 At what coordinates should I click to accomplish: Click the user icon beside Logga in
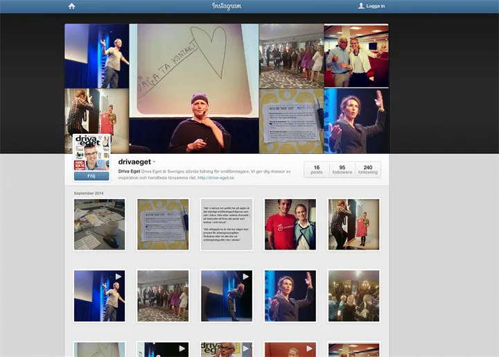coord(360,6)
